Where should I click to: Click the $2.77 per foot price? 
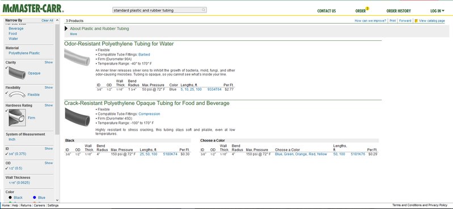click(x=229, y=89)
